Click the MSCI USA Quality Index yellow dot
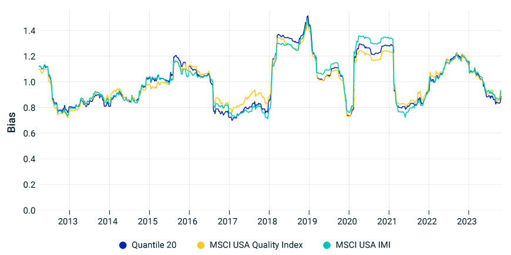Viewport: 511px width, 255px height. click(200, 245)
